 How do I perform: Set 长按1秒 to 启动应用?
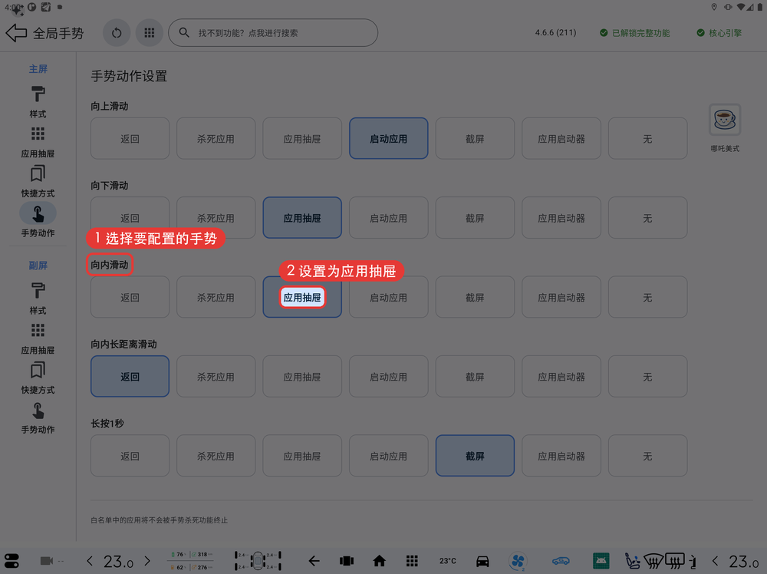388,456
